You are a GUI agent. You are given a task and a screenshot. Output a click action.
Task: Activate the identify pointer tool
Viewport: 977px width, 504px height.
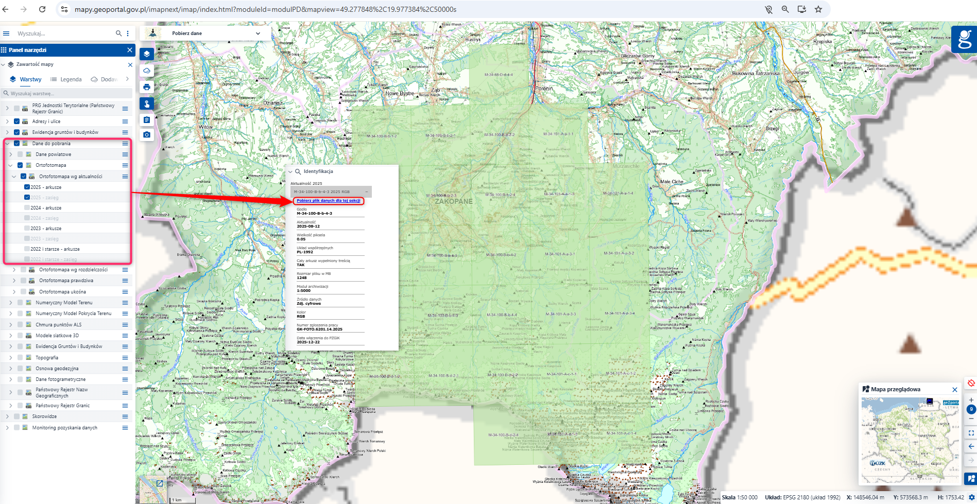click(147, 104)
